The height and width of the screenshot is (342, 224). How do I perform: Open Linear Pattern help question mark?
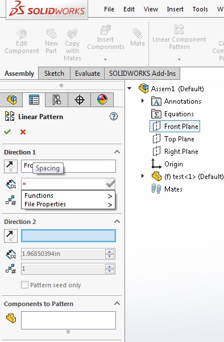coord(114,116)
